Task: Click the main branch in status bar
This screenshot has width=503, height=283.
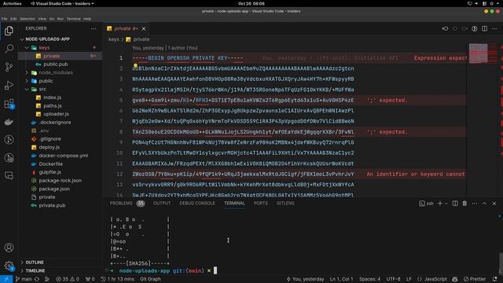Action: click(24, 279)
